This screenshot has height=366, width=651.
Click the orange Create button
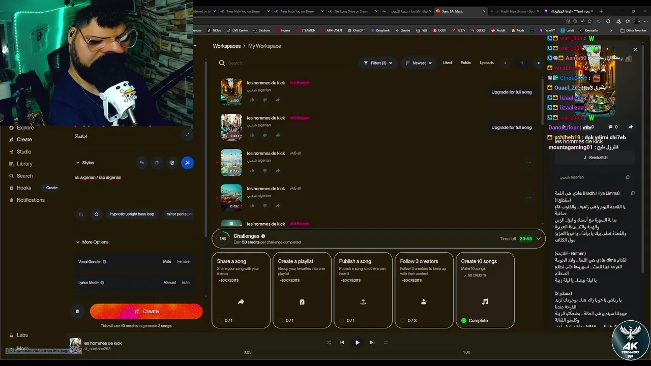[x=146, y=311]
